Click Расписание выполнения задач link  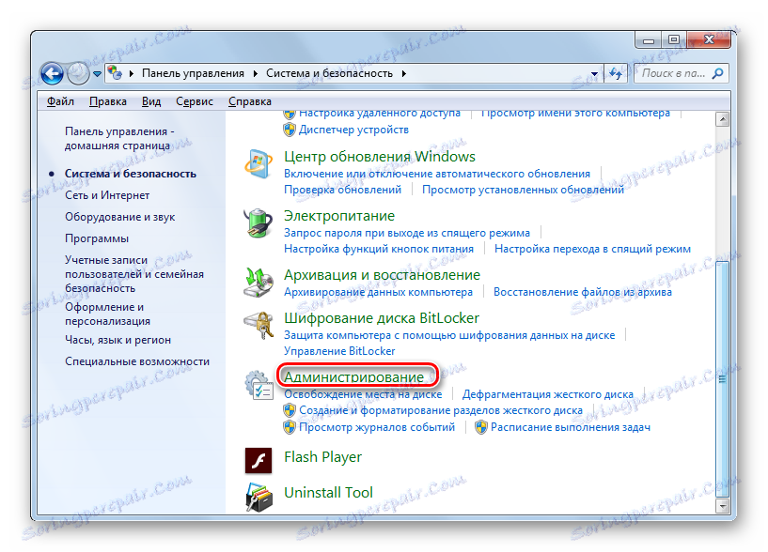click(571, 427)
